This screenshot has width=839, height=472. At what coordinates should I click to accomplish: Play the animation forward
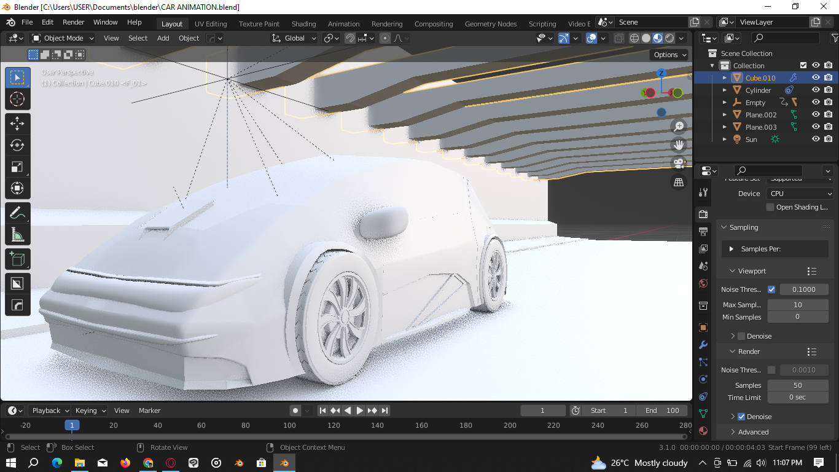pyautogui.click(x=360, y=411)
